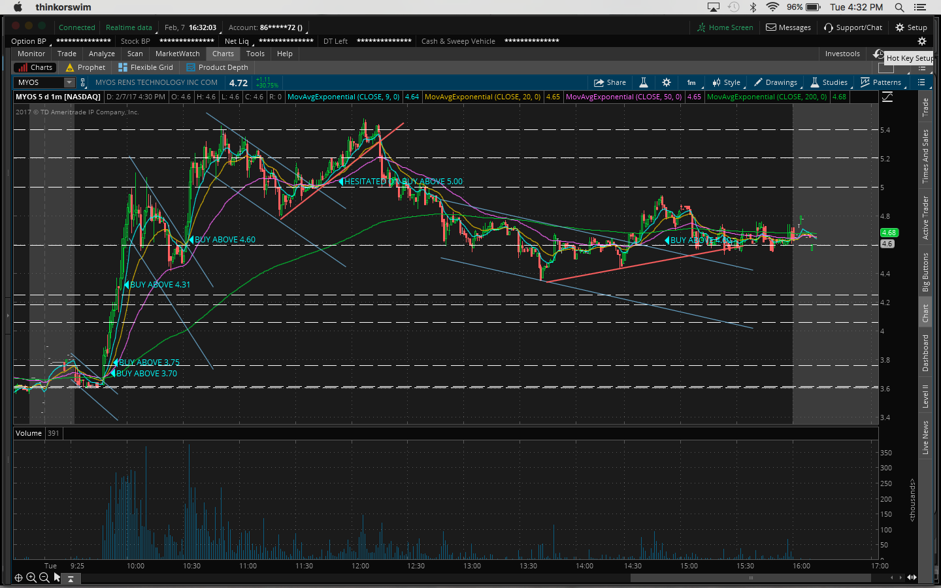This screenshot has width=941, height=588.
Task: Toggle the Times And Sales side panel
Action: click(925, 156)
